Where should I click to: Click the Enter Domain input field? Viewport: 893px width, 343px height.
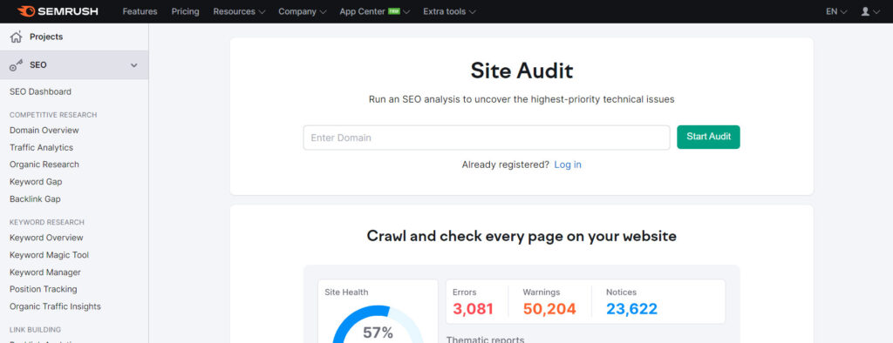487,138
